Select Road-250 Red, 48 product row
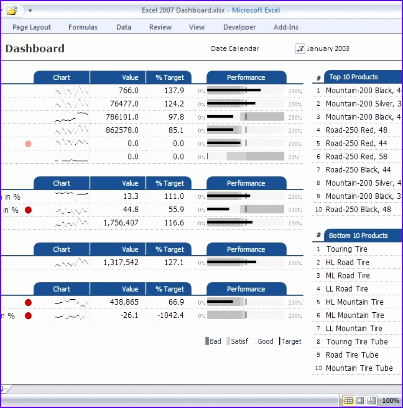 [357, 130]
